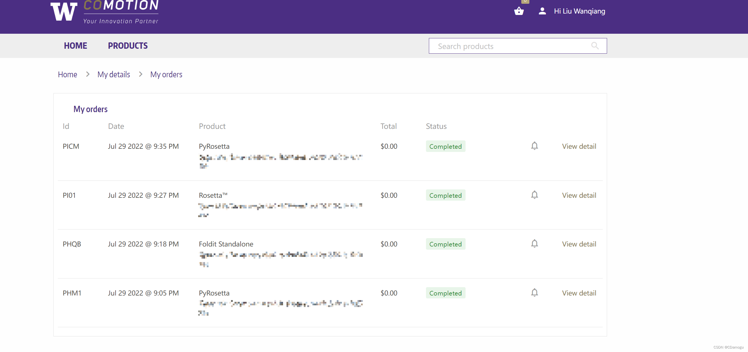Open the shopping basket icon
Viewport: 748px width, 352px height.
tap(519, 11)
